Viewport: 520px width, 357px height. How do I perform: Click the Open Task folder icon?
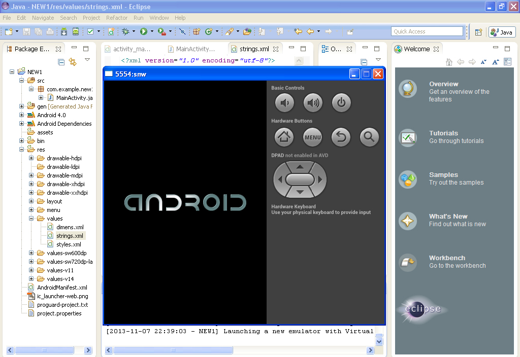247,31
